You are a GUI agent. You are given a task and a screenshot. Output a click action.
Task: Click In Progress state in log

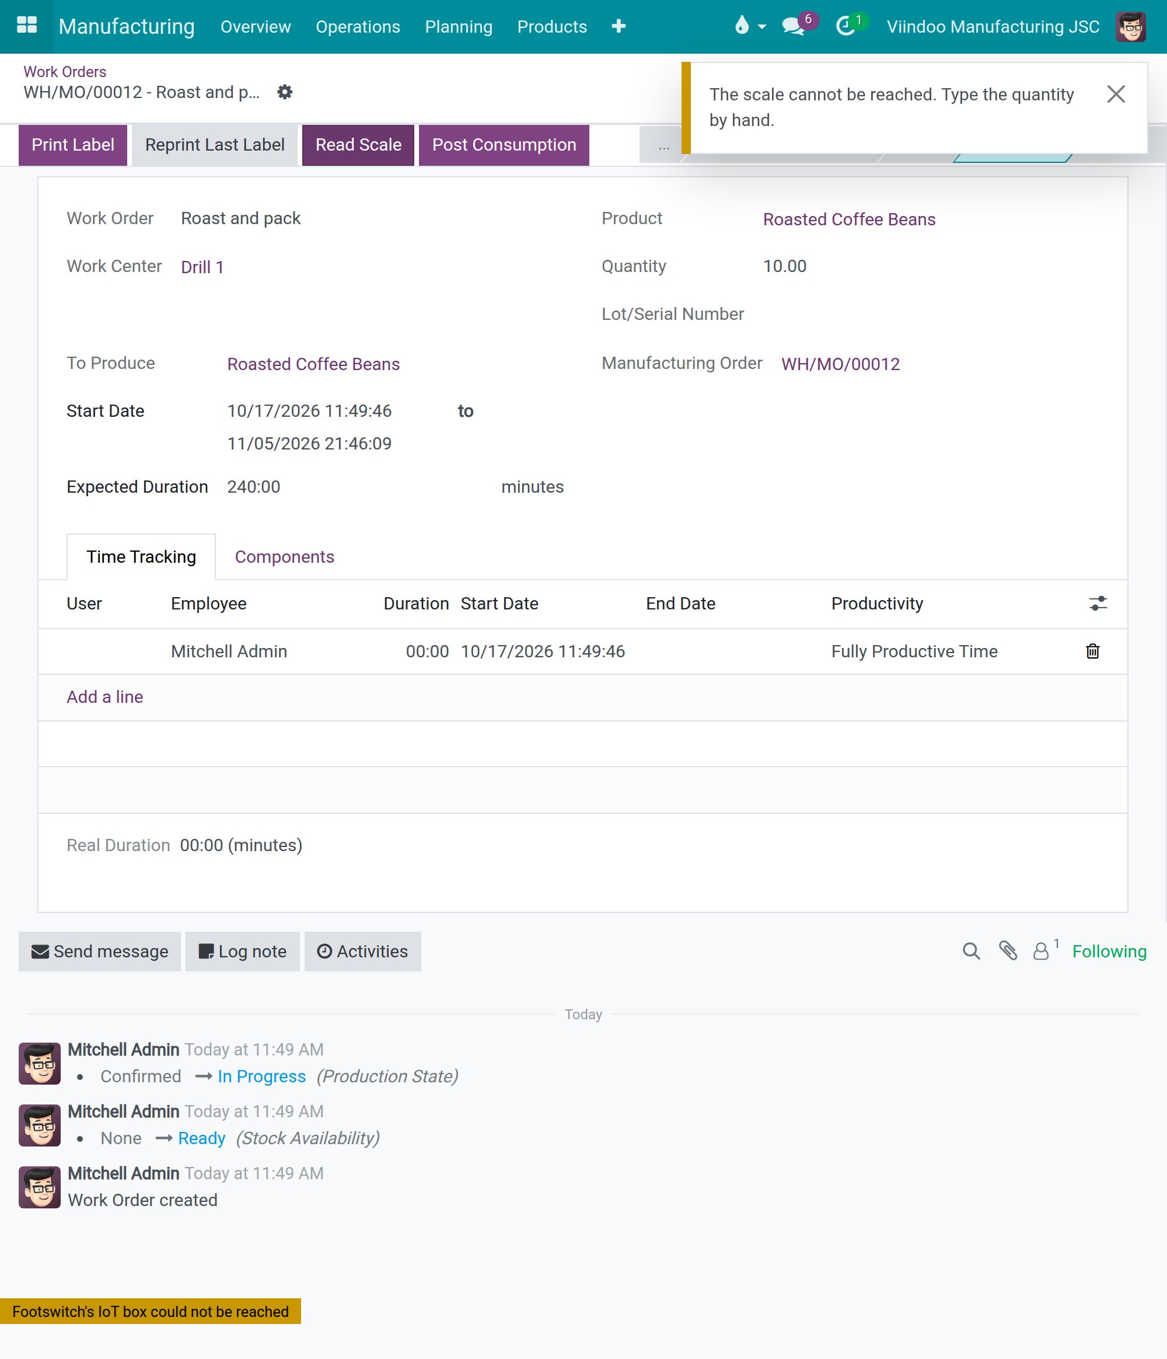[261, 1076]
